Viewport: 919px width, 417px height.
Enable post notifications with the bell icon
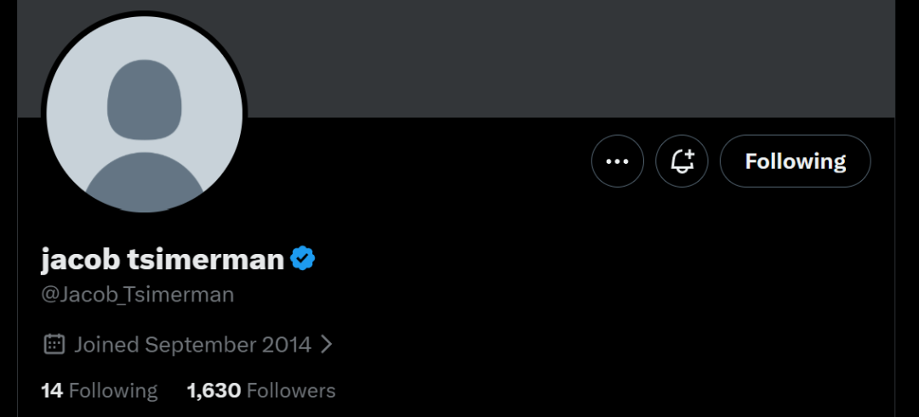coord(682,161)
